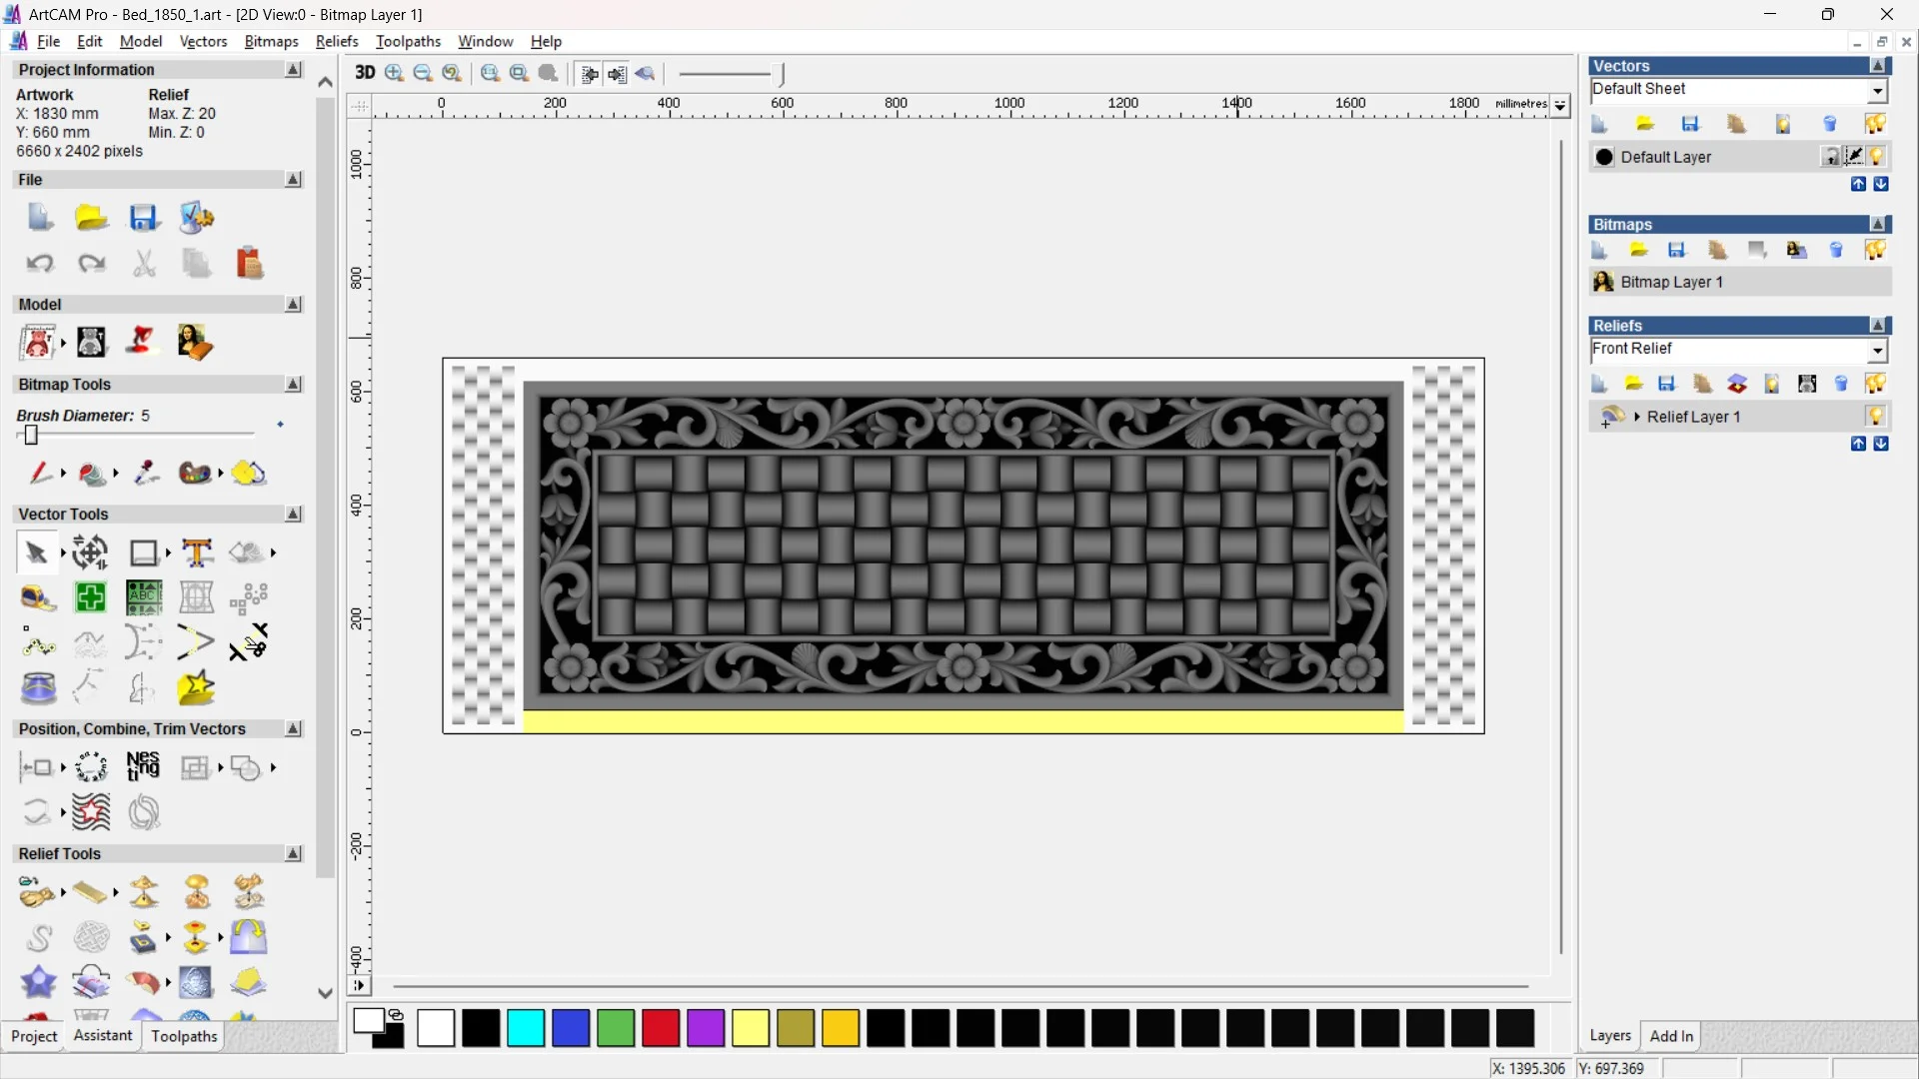Select the Create Text vector tool
This screenshot has height=1079, width=1919.
point(197,552)
